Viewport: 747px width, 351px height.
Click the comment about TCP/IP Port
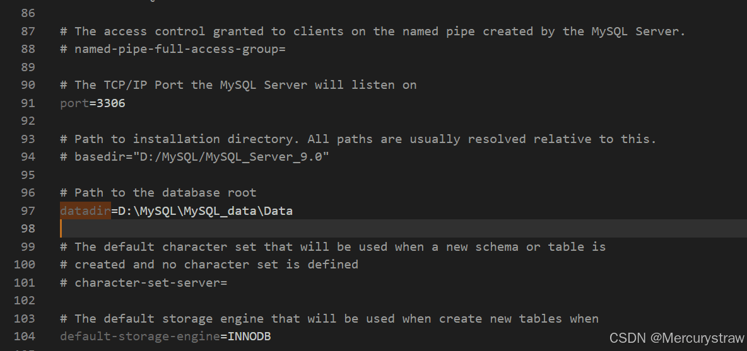238,85
